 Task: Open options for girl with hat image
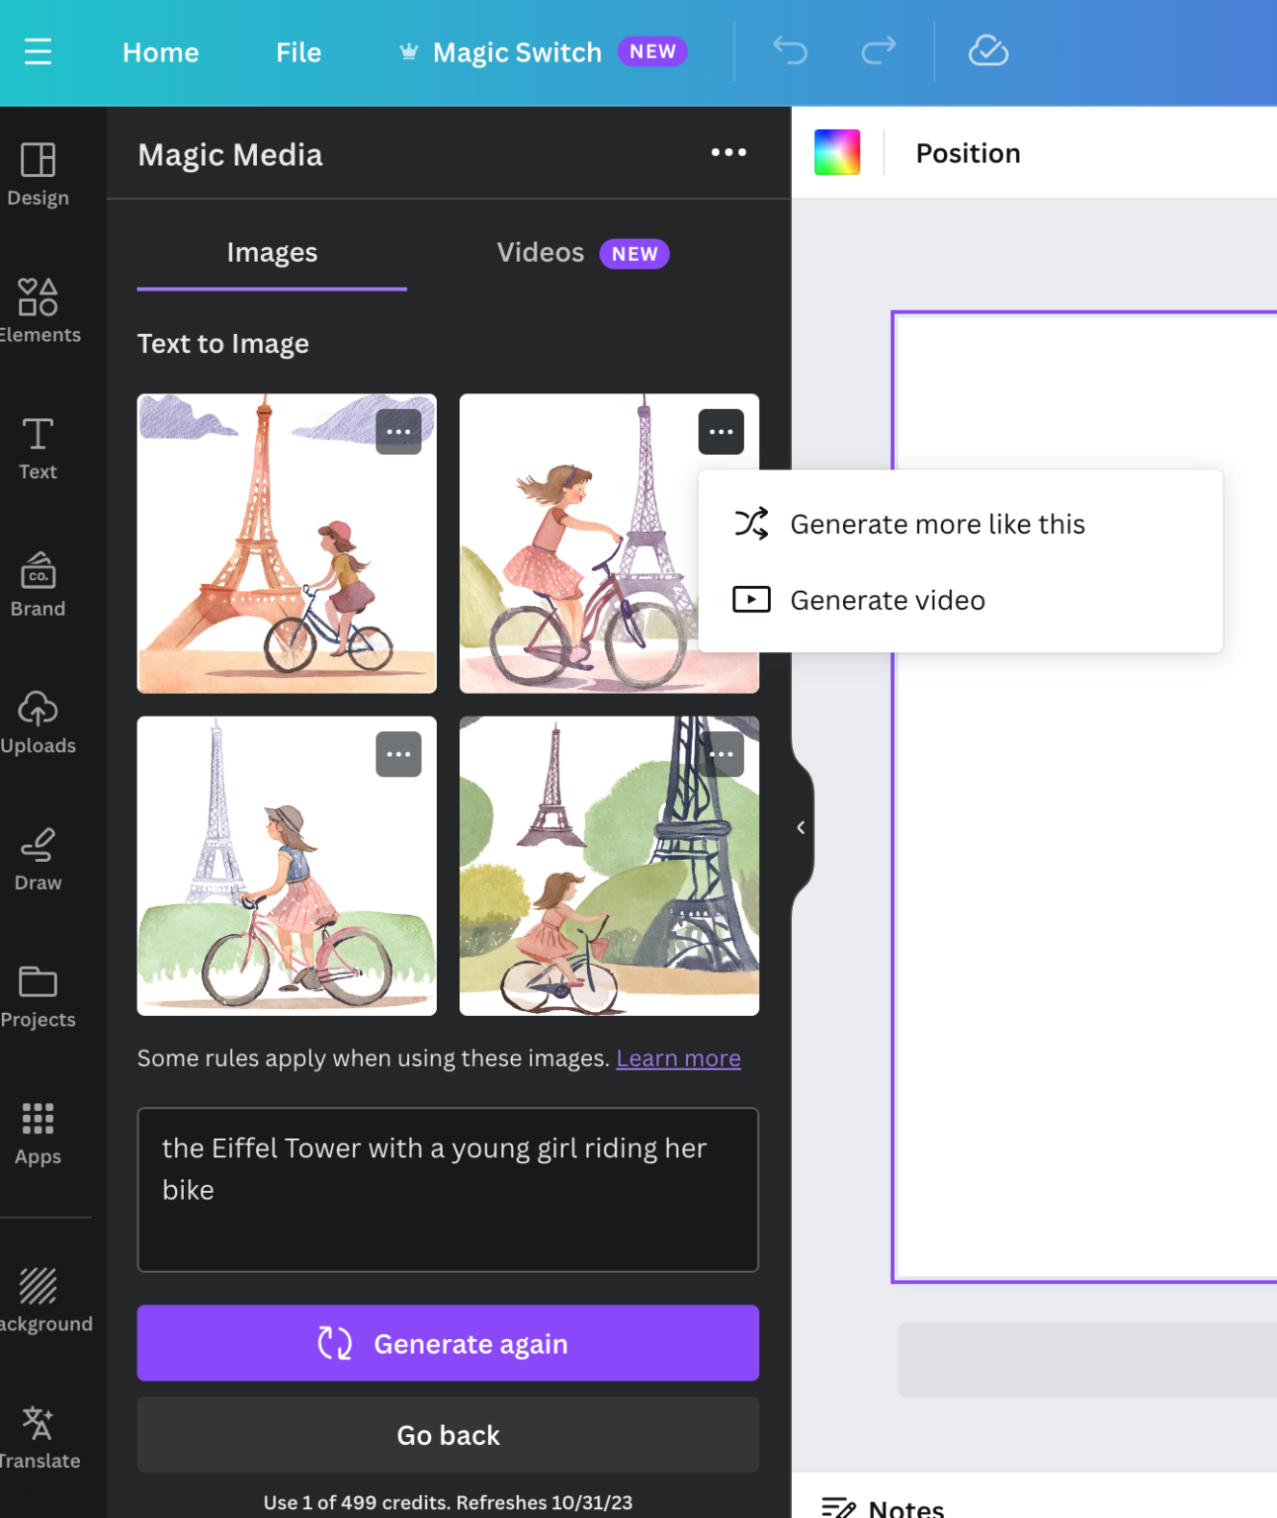coord(398,754)
